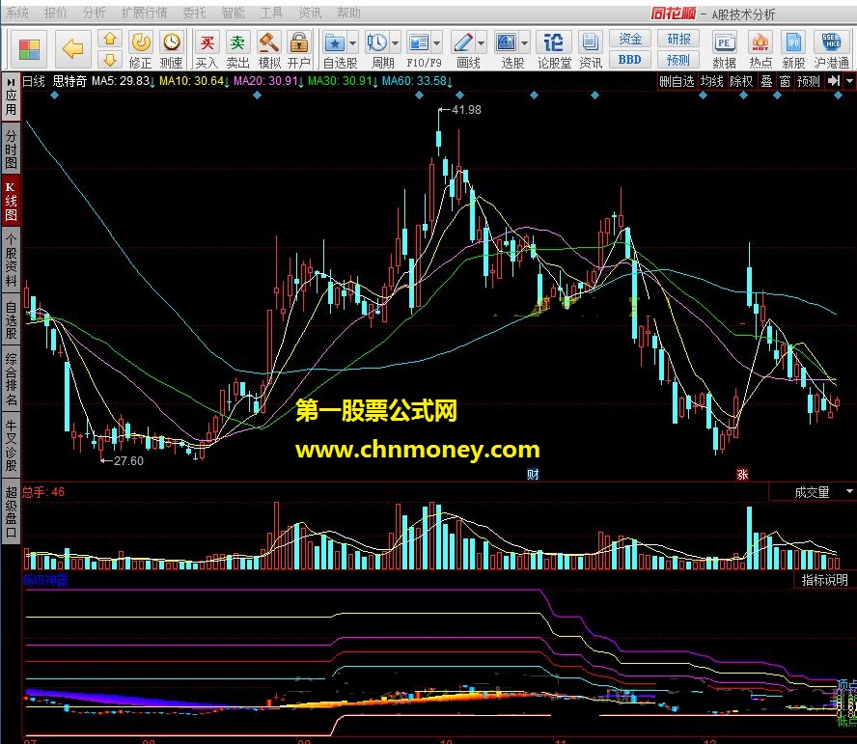Expand the 选股 dropdown arrow
This screenshot has height=744, width=857.
(x=524, y=42)
